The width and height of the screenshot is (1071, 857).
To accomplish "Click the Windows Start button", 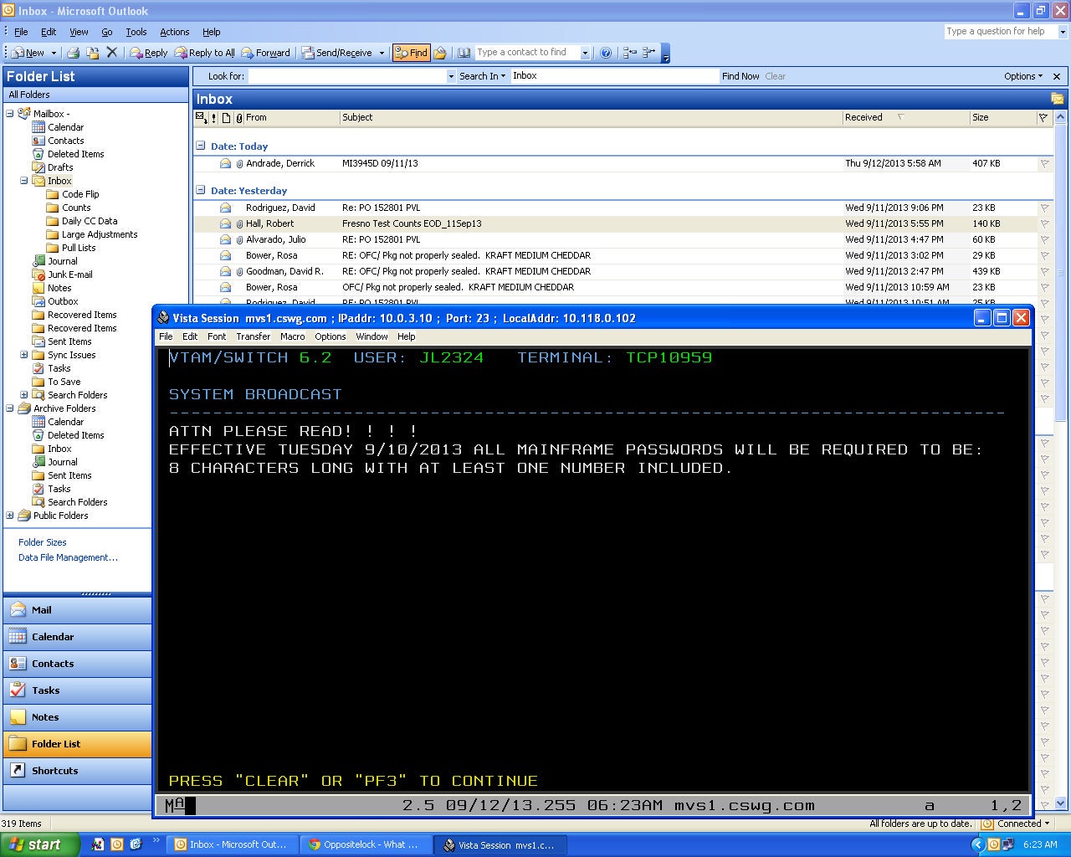I will [39, 844].
